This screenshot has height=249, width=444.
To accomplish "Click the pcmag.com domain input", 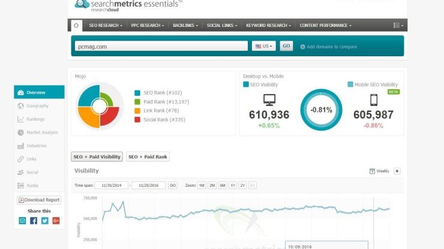I will (161, 46).
